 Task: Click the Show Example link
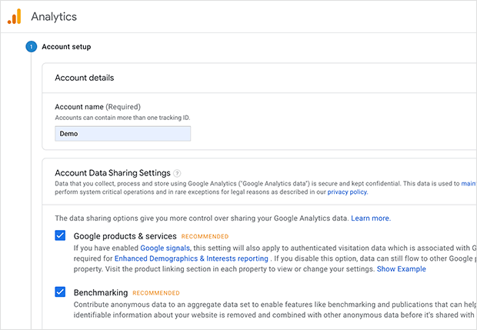[x=402, y=269]
